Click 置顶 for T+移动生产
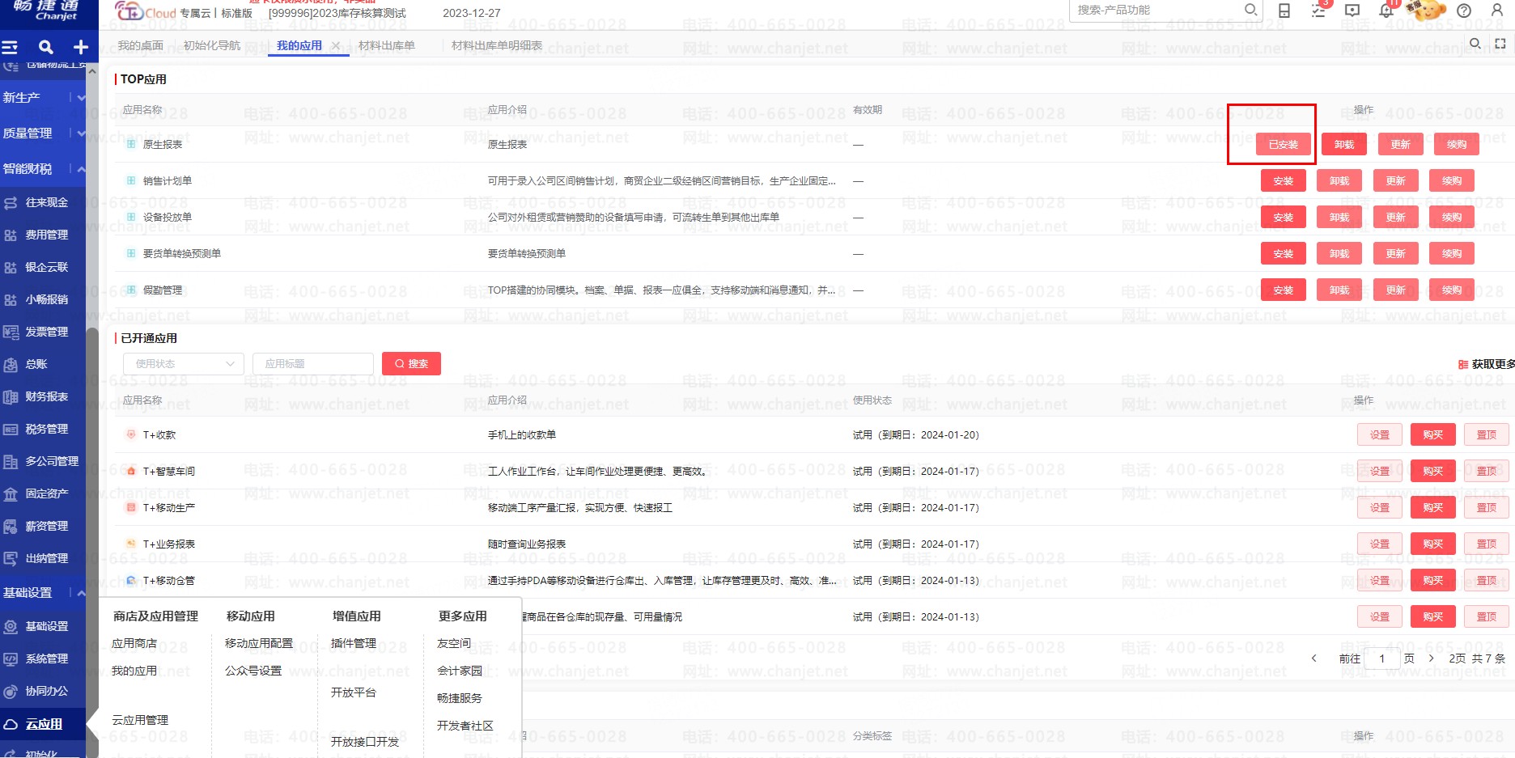 (1487, 508)
